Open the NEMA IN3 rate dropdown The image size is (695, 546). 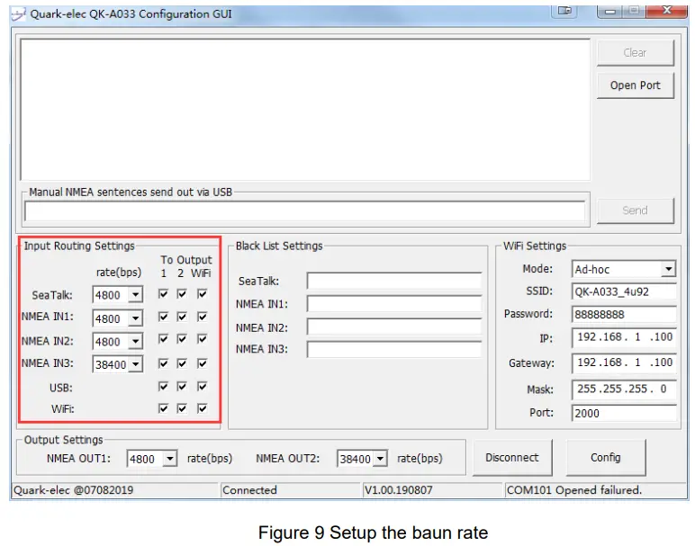135,365
